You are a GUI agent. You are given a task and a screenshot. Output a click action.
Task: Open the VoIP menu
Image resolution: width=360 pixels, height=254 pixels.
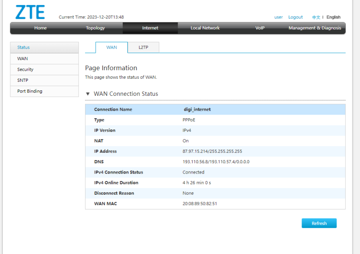[260, 28]
